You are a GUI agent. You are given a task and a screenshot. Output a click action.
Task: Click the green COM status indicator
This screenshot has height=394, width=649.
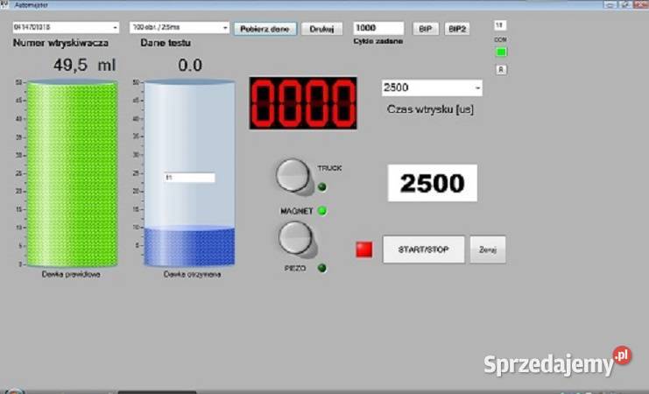(x=501, y=52)
